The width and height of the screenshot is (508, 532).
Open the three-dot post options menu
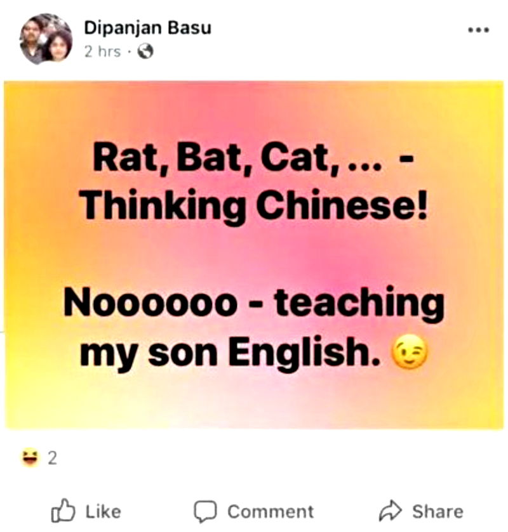click(478, 30)
